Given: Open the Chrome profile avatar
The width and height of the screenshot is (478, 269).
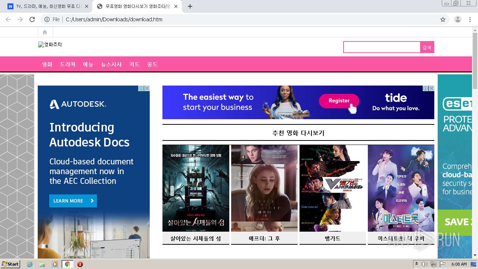Looking at the screenshot, I should point(458,19).
